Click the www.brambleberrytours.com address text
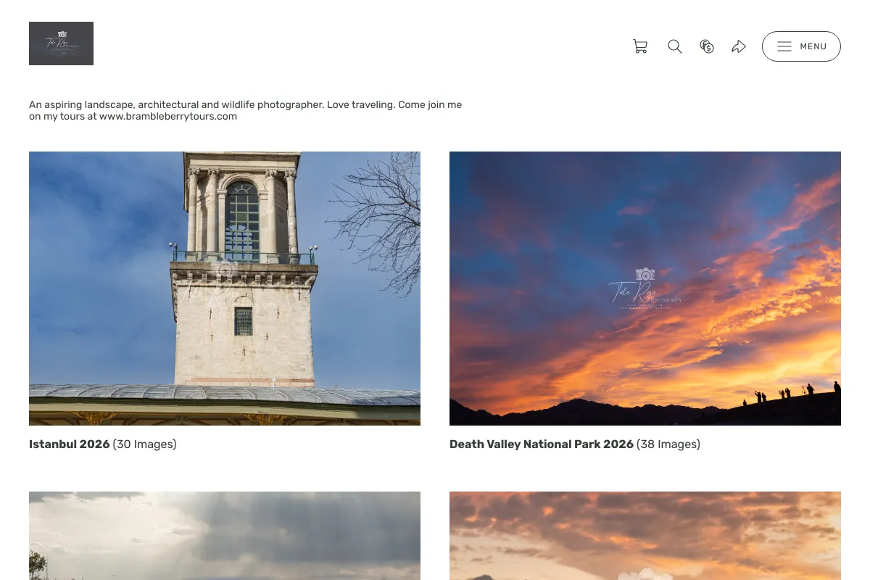870x580 pixels. (x=168, y=116)
